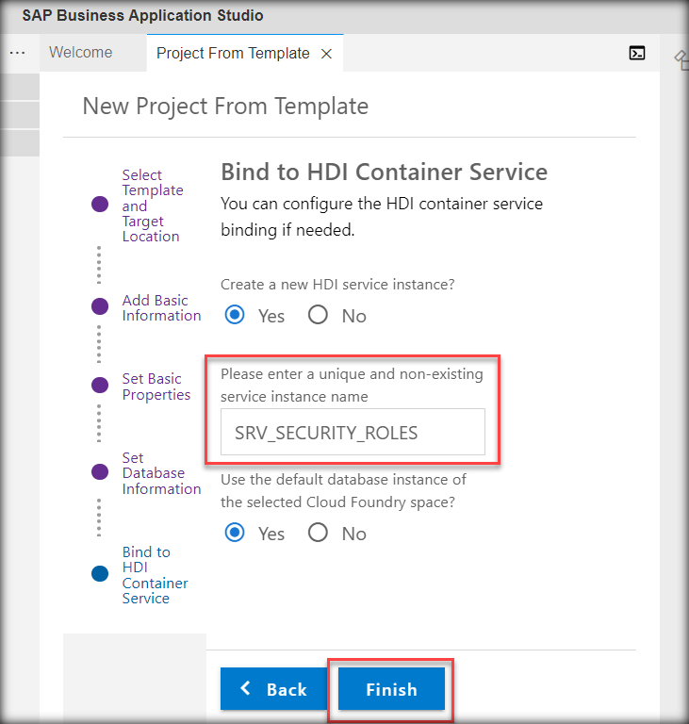689x724 pixels.
Task: Open the Select Template and Target Location step
Action: coord(153,206)
